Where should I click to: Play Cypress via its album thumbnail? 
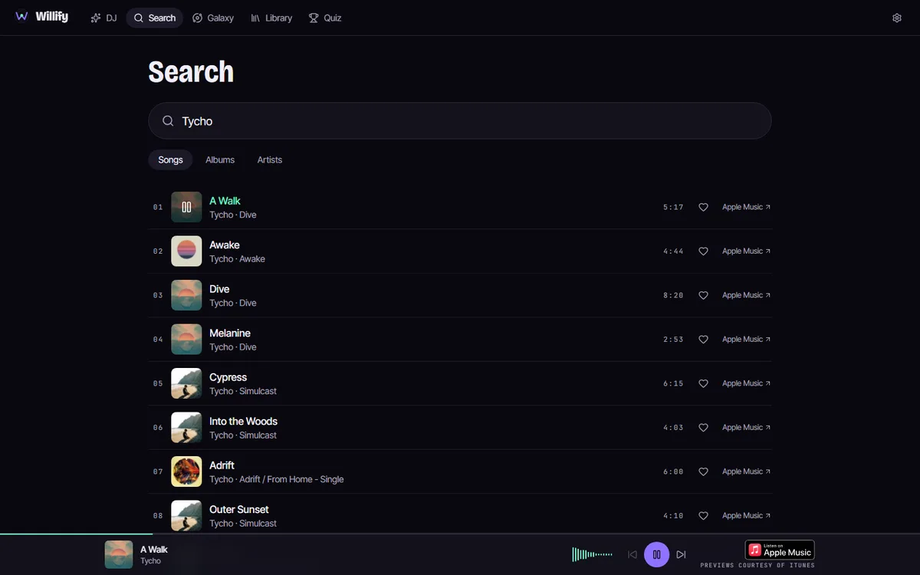(x=186, y=383)
